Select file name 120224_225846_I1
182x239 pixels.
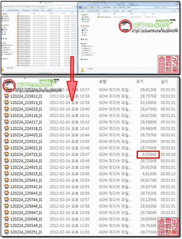click(26, 206)
